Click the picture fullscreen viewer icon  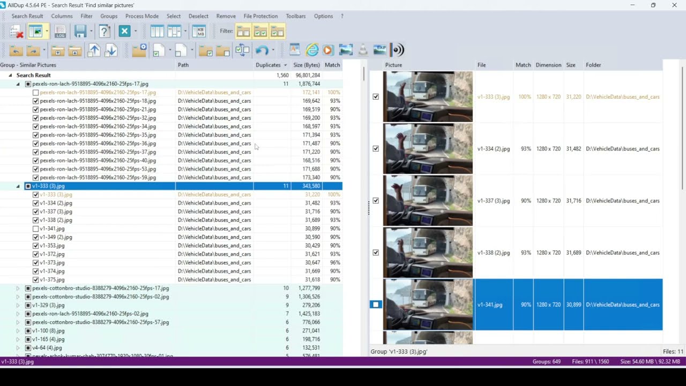tap(346, 50)
